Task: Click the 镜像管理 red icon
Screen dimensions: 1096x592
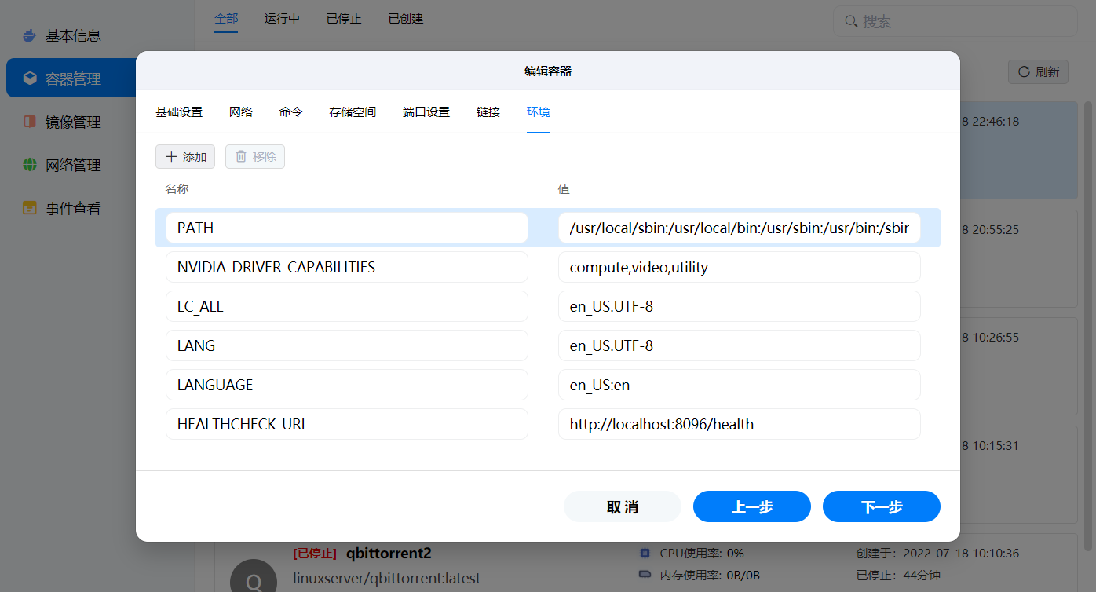Action: (30, 122)
